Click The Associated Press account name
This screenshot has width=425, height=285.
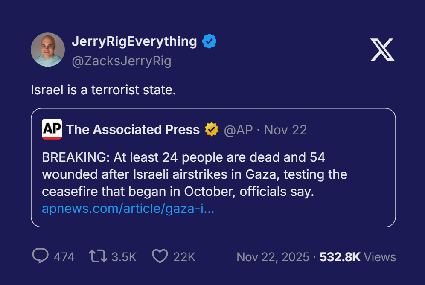(x=133, y=130)
